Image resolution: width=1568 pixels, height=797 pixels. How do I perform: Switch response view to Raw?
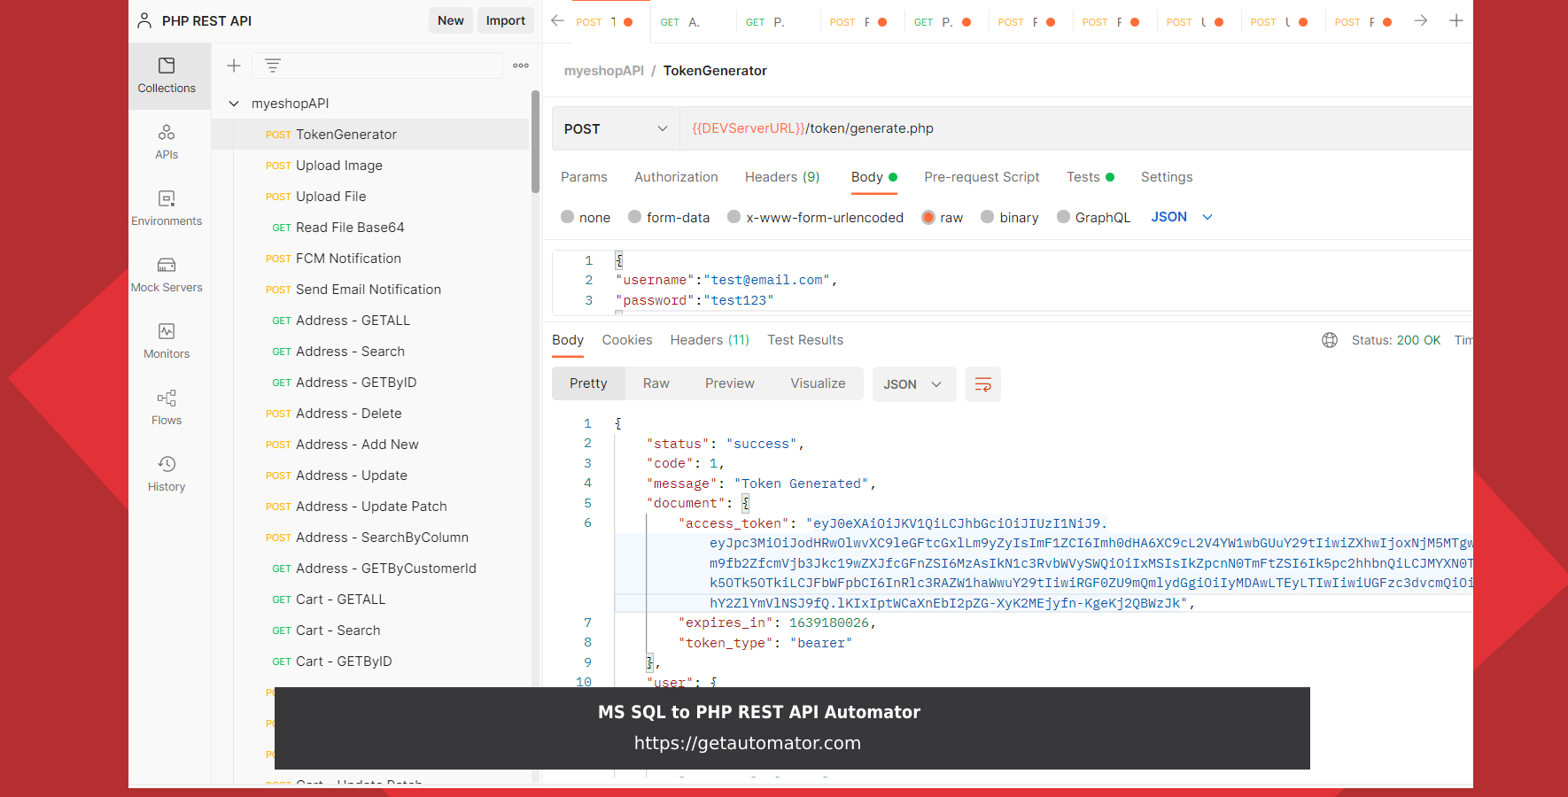[x=656, y=383]
